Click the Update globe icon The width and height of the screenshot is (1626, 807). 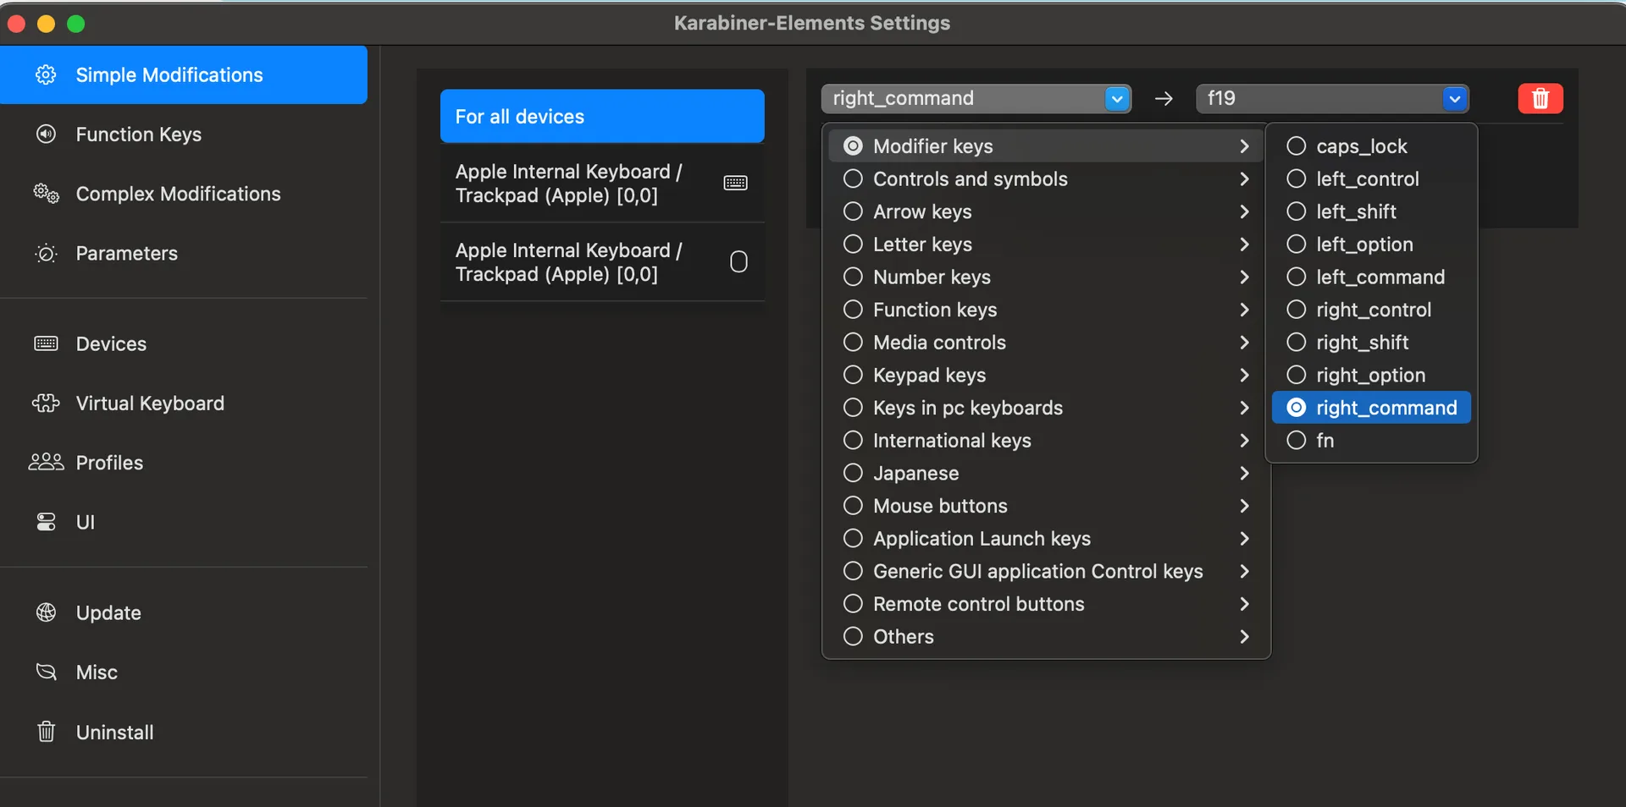point(46,612)
